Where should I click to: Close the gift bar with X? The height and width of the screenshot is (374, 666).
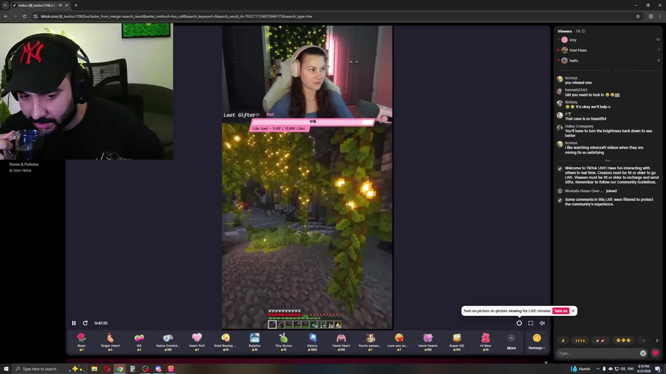coord(546,363)
